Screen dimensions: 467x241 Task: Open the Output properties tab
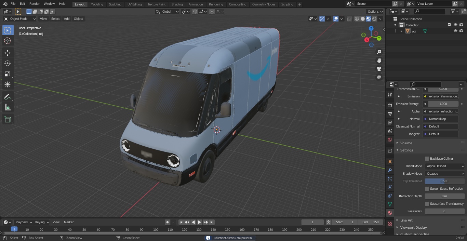coord(390,114)
